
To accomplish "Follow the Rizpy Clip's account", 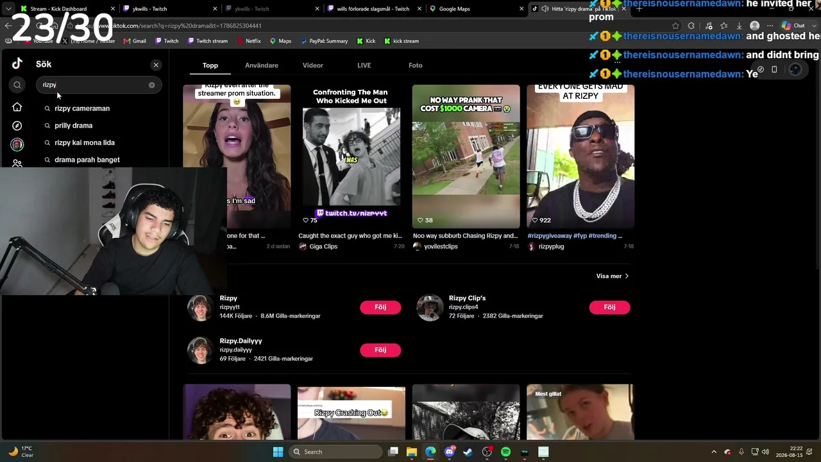I will [609, 307].
